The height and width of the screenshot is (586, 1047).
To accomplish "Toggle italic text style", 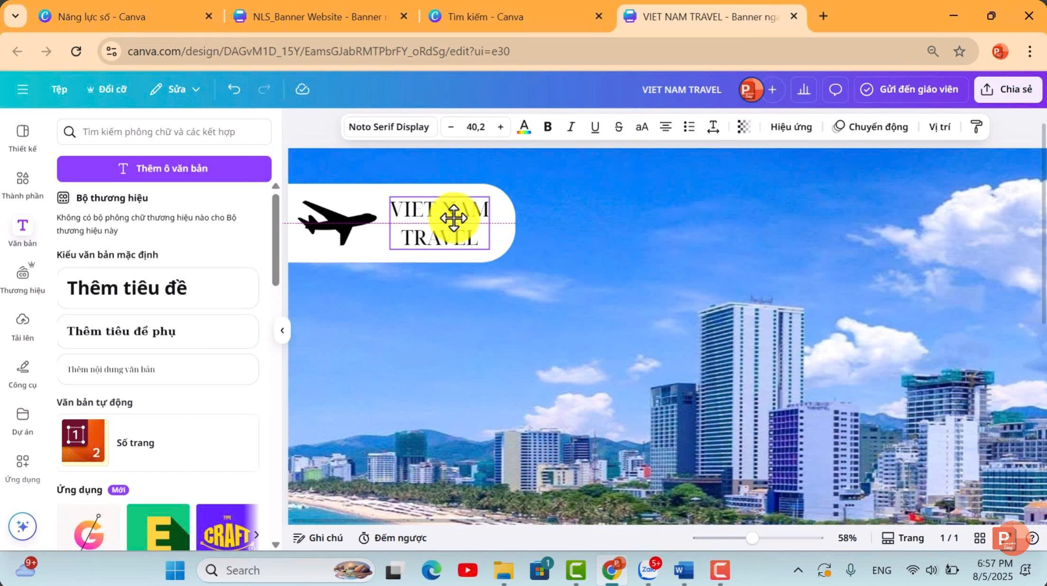I will 571,127.
